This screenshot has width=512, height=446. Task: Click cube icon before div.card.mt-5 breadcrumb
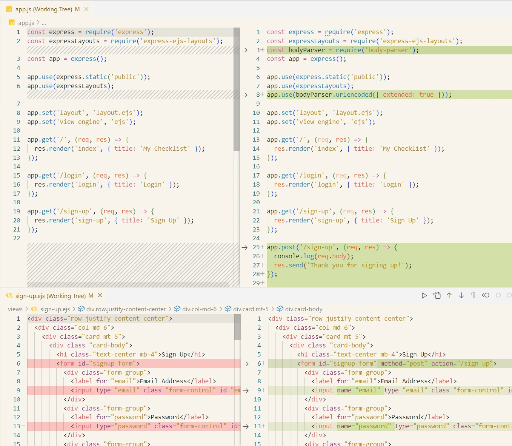pos(228,309)
